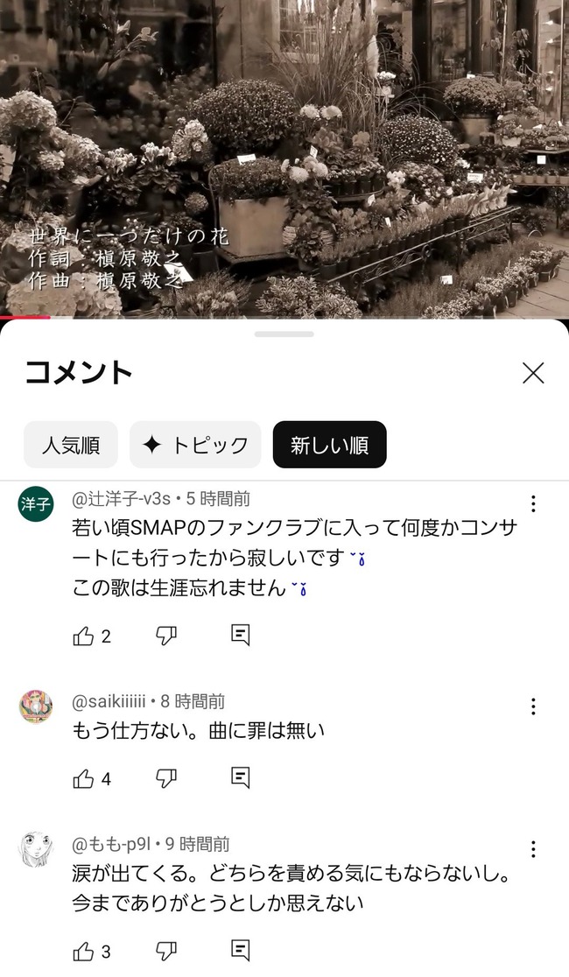The image size is (569, 977).
Task: Open the 洋子 avatar profile
Action: (36, 503)
